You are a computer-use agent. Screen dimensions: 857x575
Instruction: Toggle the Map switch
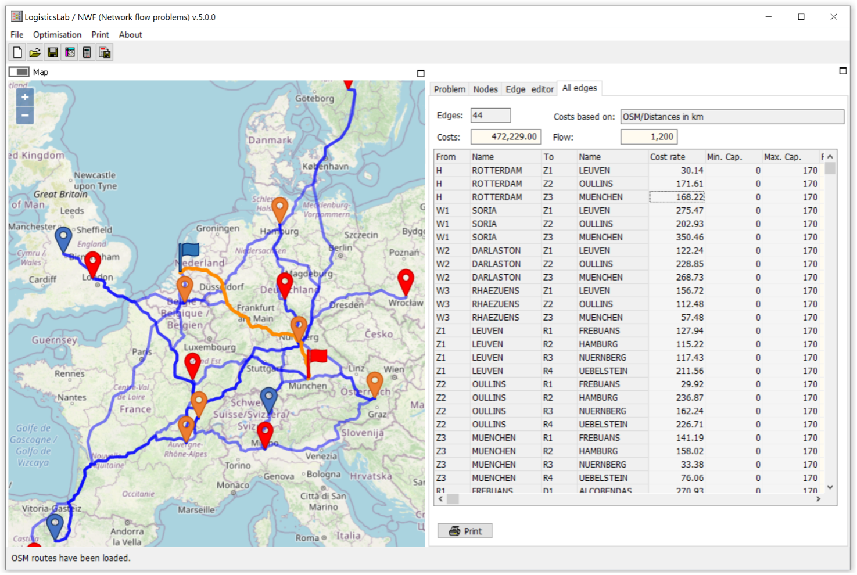tap(19, 72)
